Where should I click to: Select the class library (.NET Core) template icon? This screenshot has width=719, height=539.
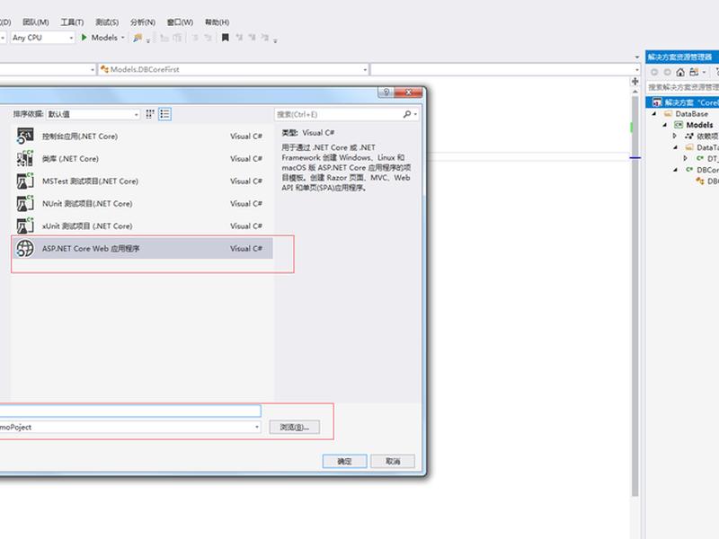click(x=25, y=158)
